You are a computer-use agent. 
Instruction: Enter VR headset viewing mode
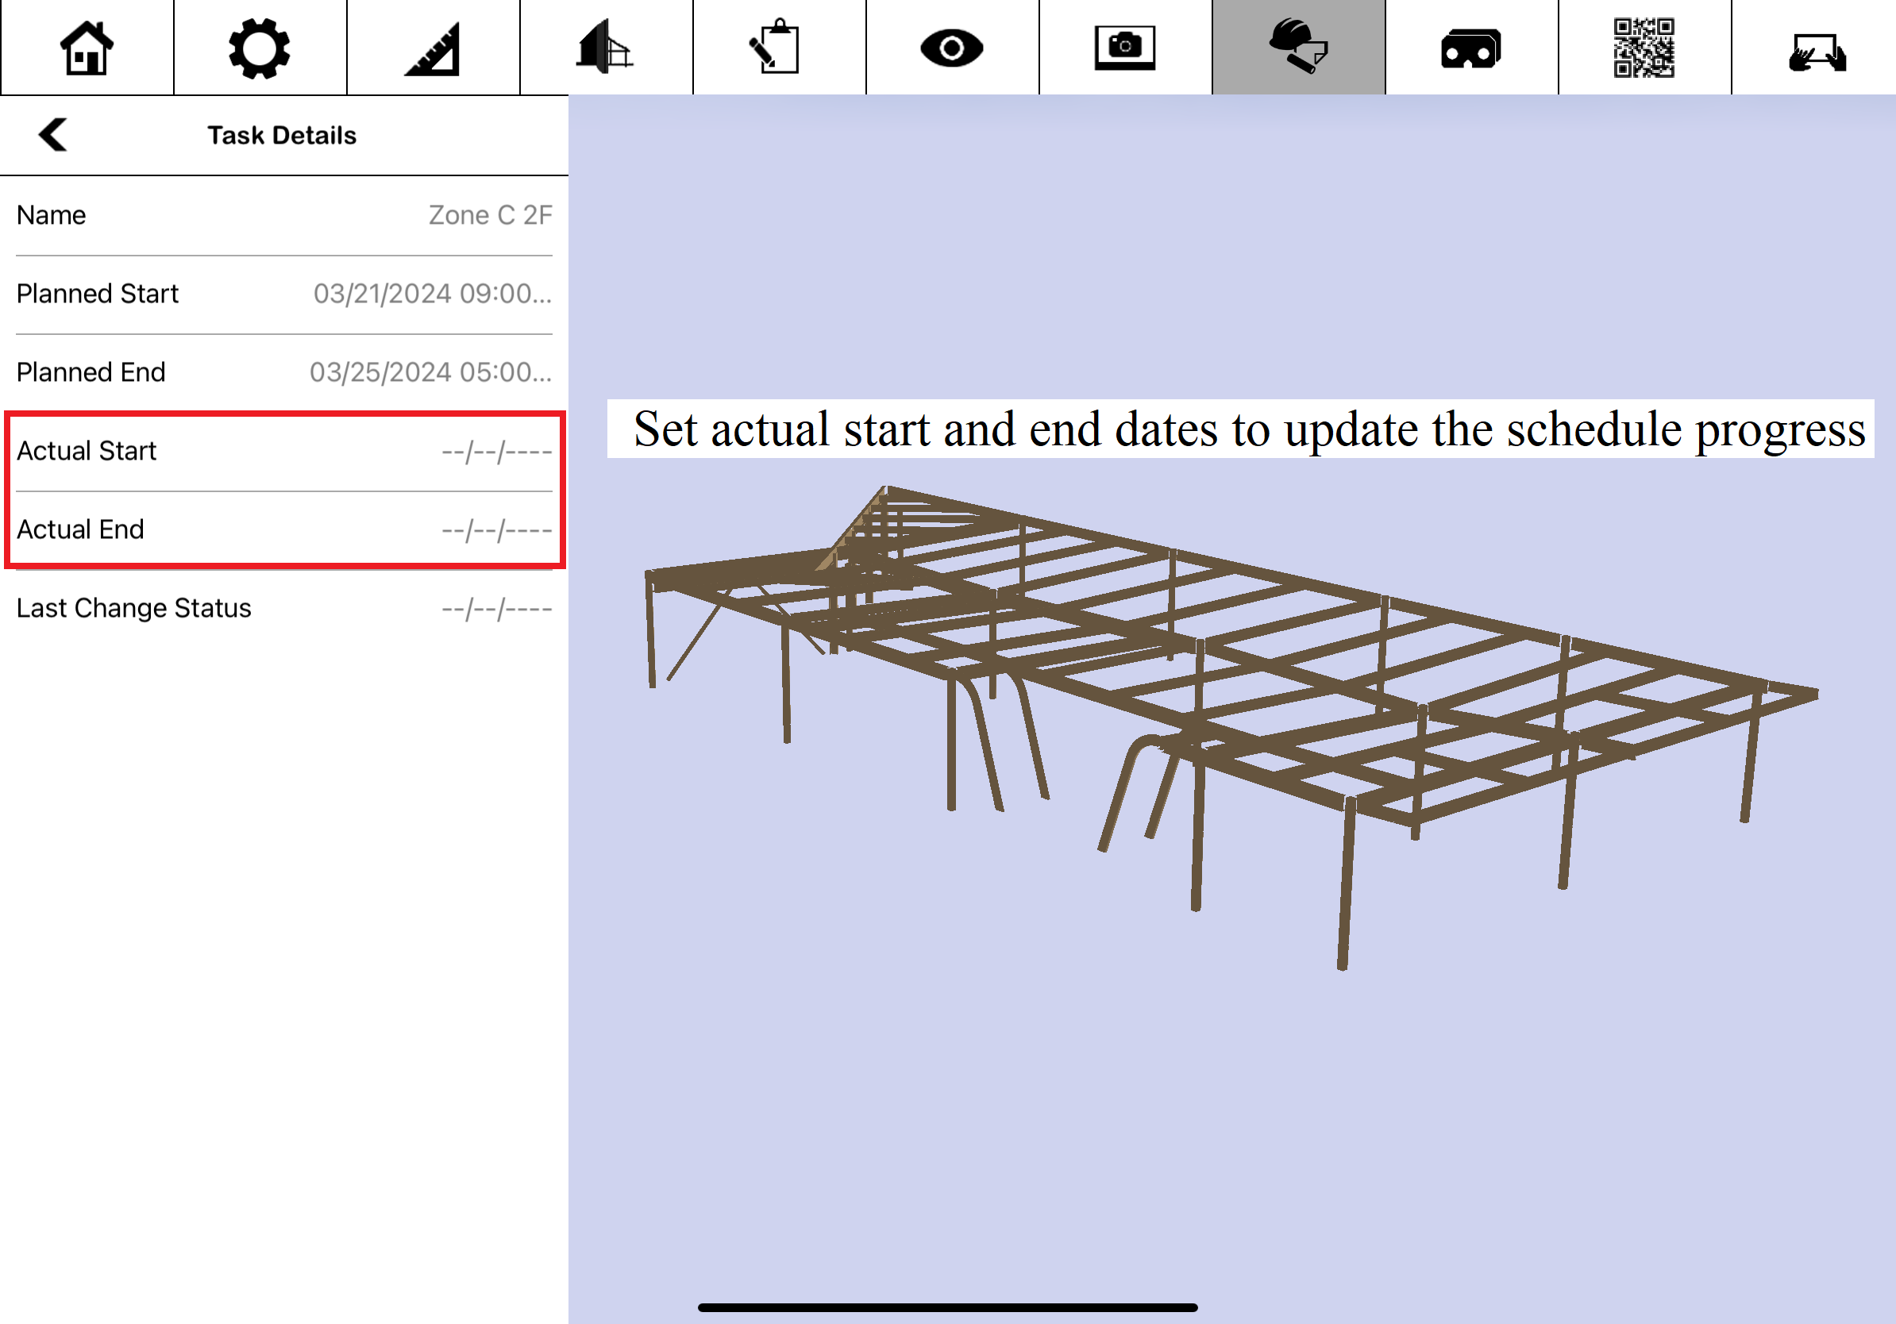pos(1470,49)
